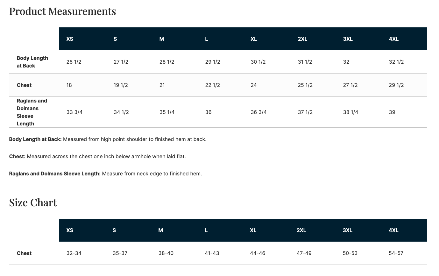Click the Chest measurement definition paragraph

coord(97,156)
